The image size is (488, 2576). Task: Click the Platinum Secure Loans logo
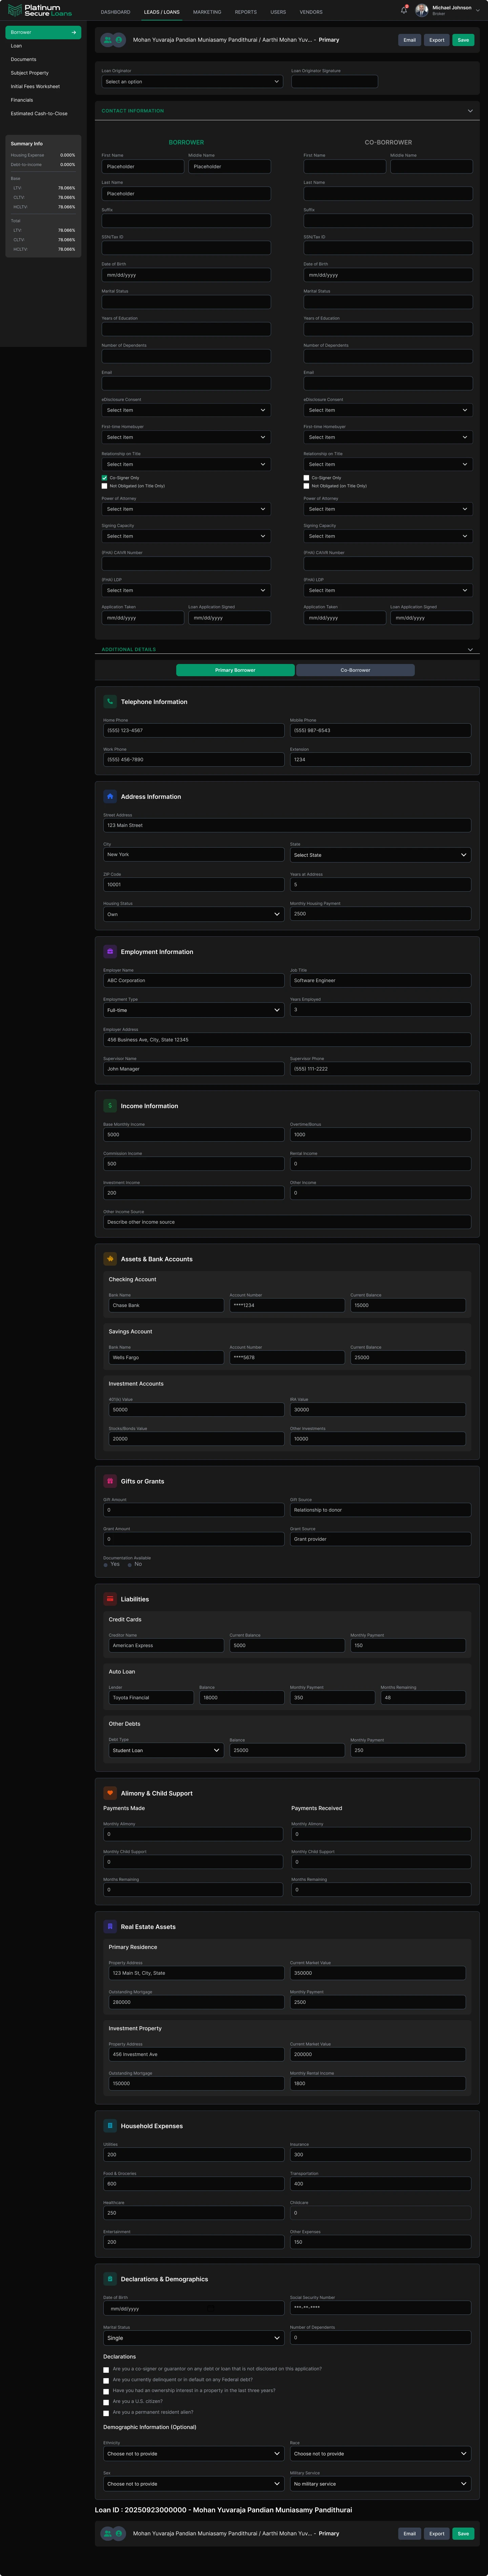coord(40,10)
